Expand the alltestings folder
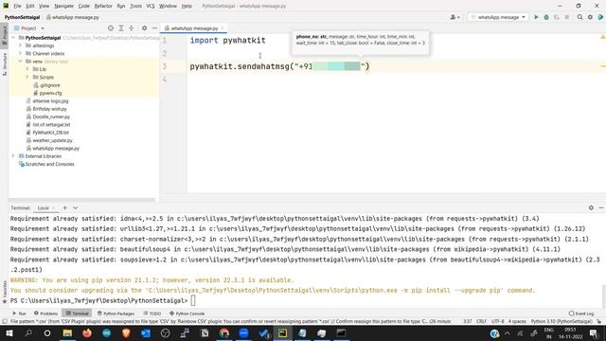This screenshot has height=341, width=606. coord(21,45)
